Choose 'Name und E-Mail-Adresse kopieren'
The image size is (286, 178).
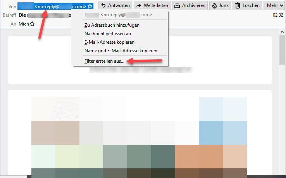[119, 51]
